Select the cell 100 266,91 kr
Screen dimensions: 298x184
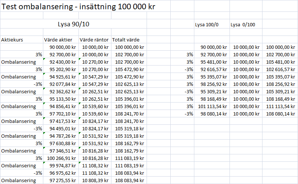click(61, 158)
